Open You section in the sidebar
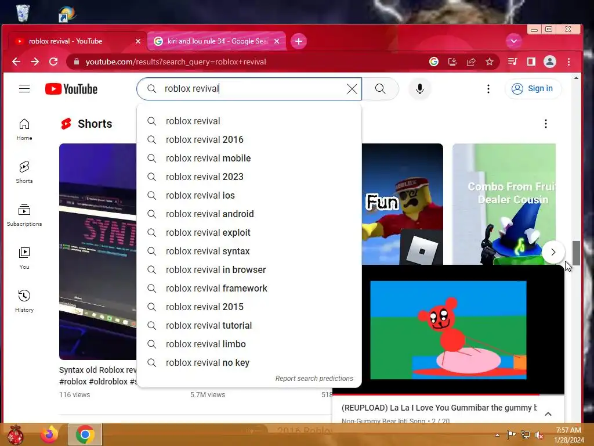This screenshot has width=594, height=446. click(x=24, y=258)
